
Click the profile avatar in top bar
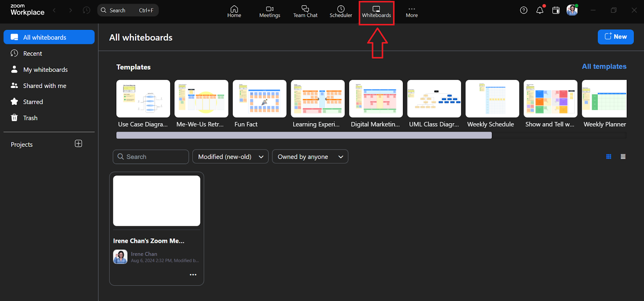(572, 10)
